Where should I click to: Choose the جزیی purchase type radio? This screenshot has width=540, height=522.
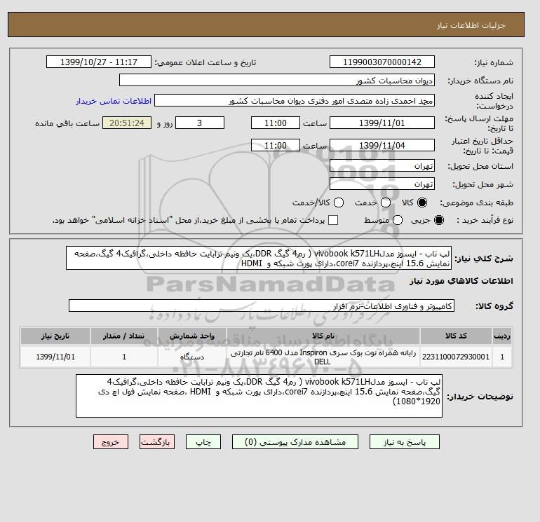[439, 220]
